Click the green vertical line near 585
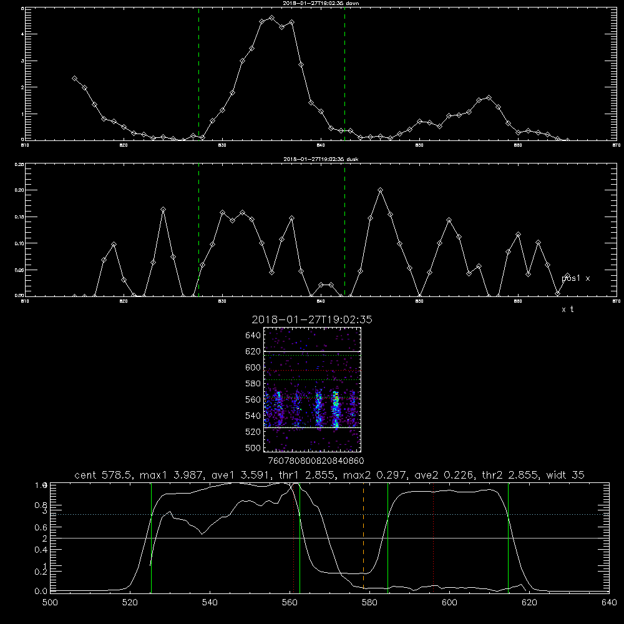 [x=388, y=537]
